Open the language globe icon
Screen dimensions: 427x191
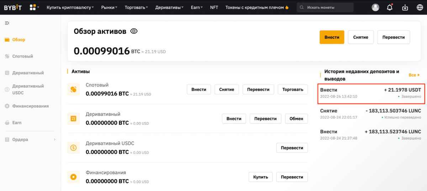tap(419, 7)
